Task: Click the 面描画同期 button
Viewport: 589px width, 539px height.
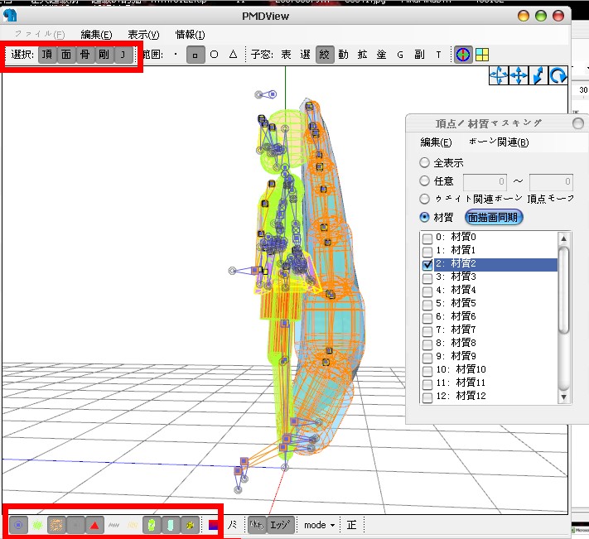Action: [494, 217]
